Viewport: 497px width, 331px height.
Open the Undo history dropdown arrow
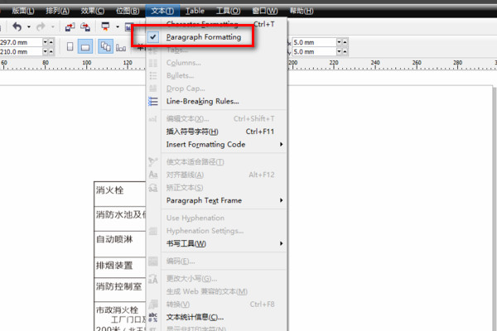(29, 27)
